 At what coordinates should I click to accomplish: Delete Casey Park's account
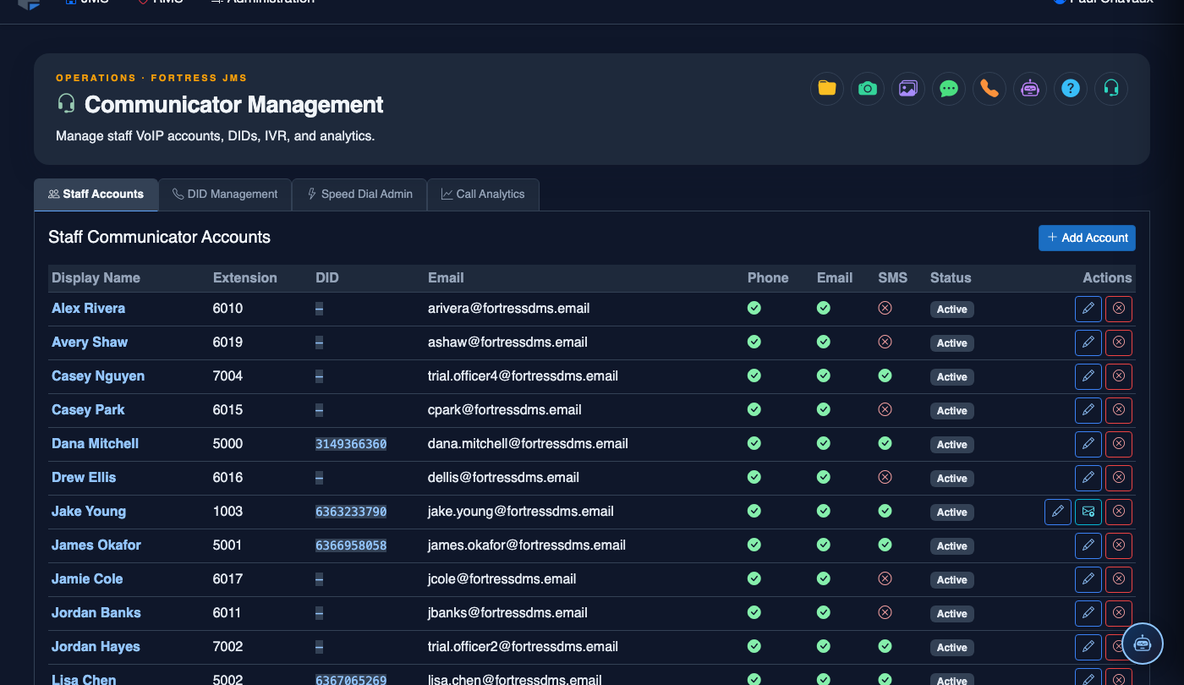[x=1119, y=410]
